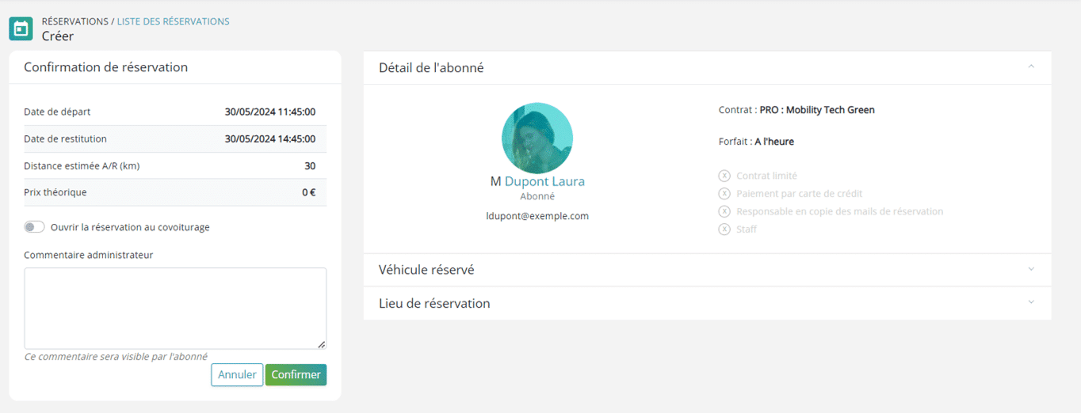Open the Dupont Laura subscriber link
The width and height of the screenshot is (1081, 413).
click(x=544, y=181)
